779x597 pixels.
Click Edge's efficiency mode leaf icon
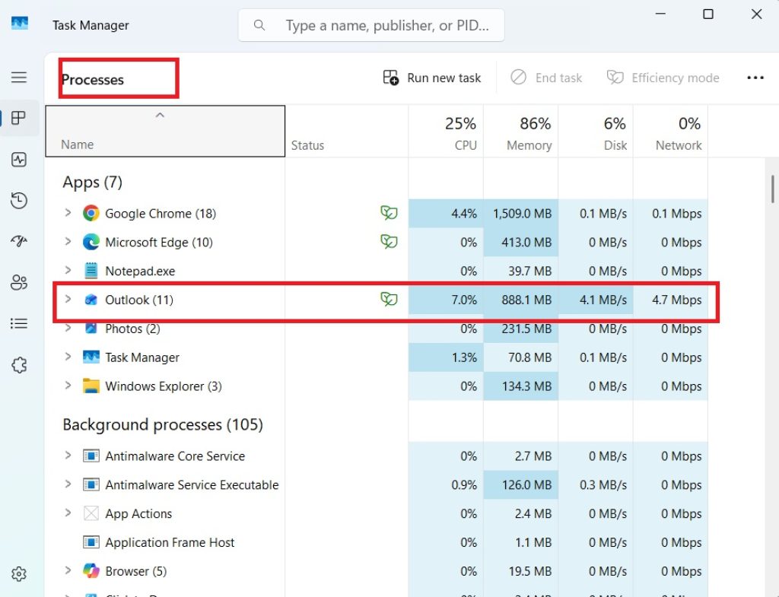pyautogui.click(x=389, y=242)
